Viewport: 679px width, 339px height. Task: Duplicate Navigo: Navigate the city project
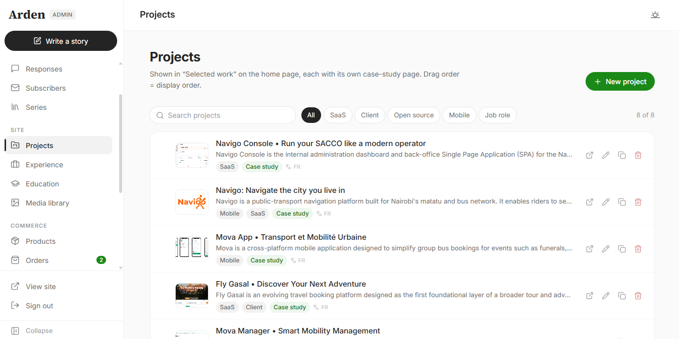622,202
